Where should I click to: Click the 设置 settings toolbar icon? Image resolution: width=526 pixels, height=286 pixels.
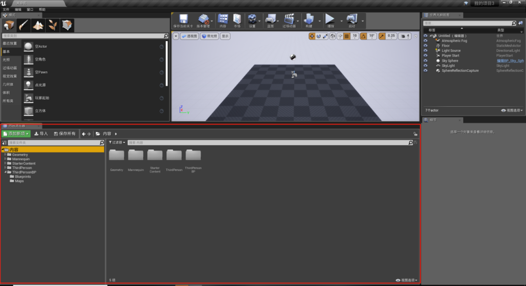(x=252, y=21)
